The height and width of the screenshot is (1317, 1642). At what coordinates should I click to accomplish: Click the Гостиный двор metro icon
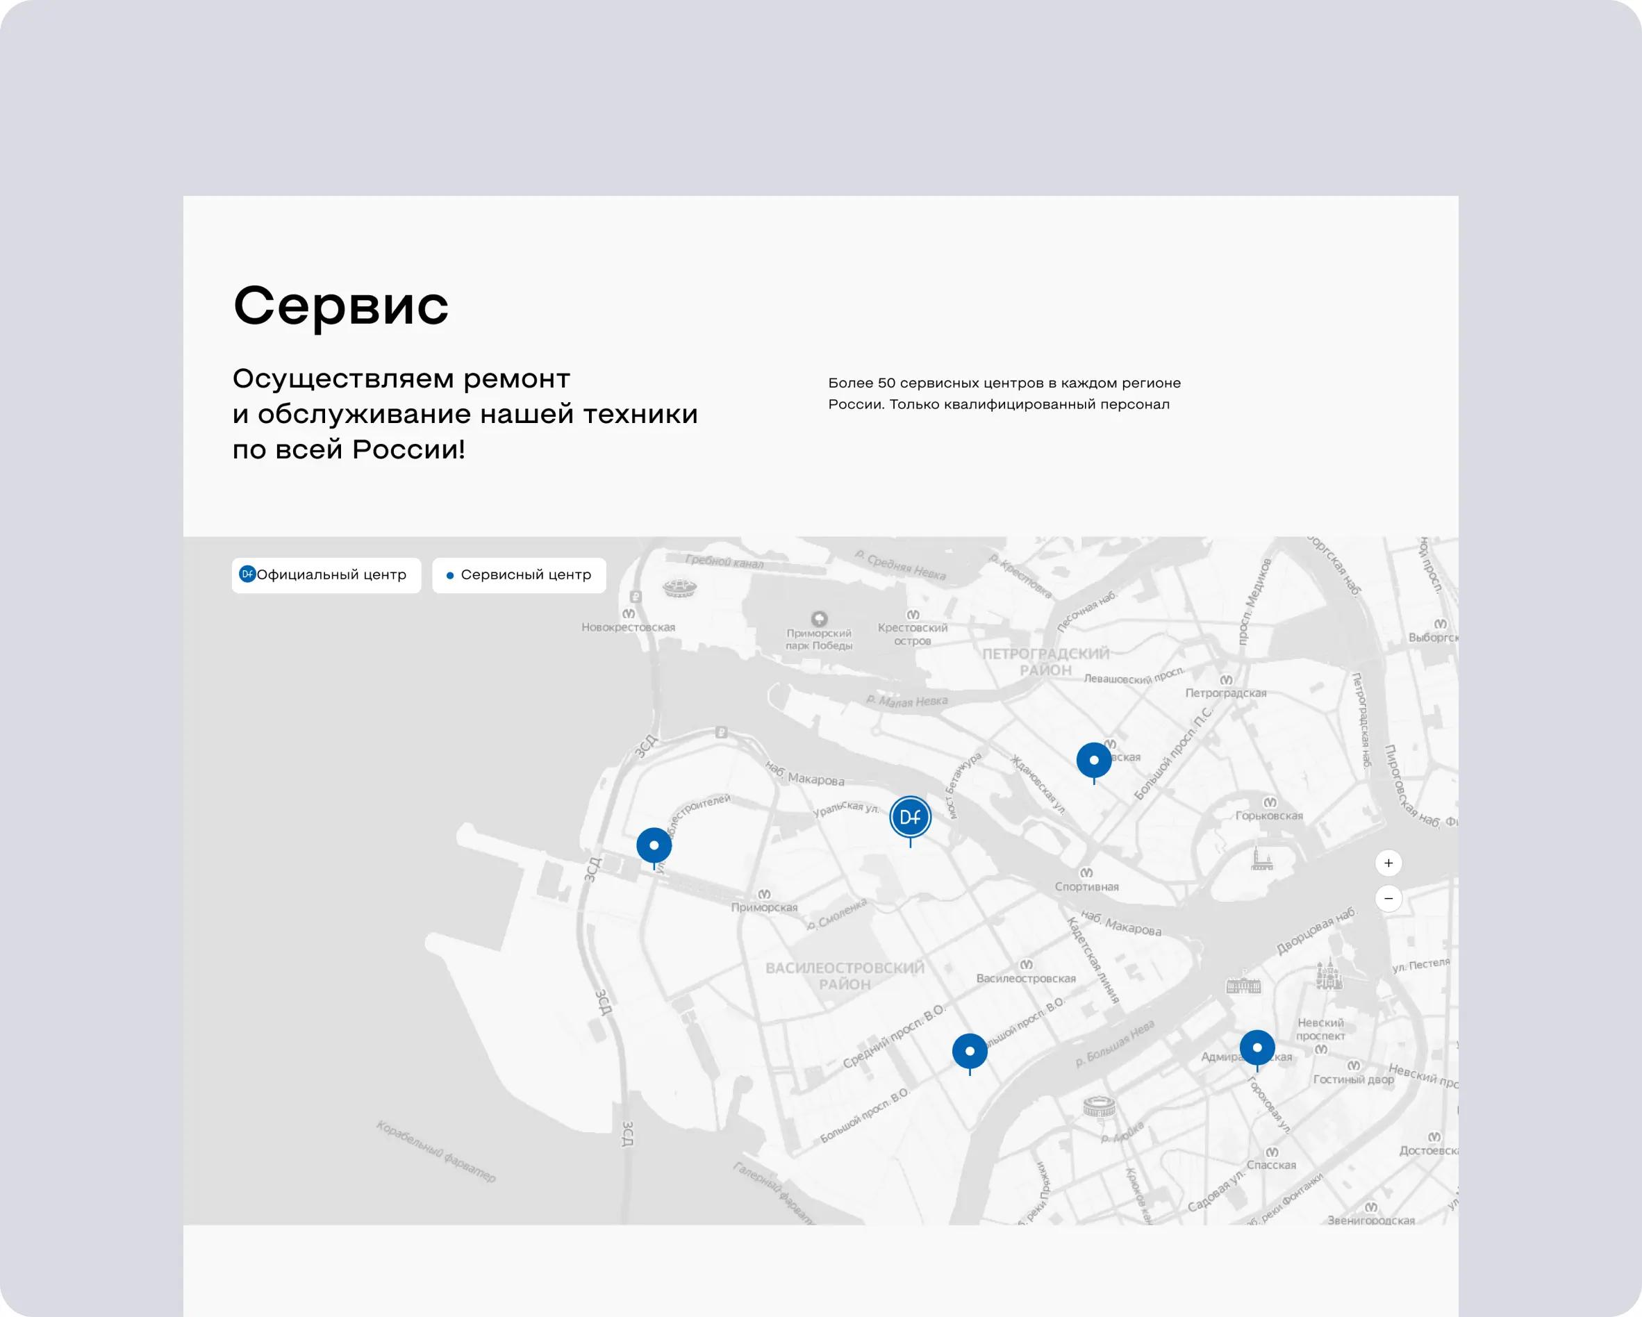point(1353,1066)
